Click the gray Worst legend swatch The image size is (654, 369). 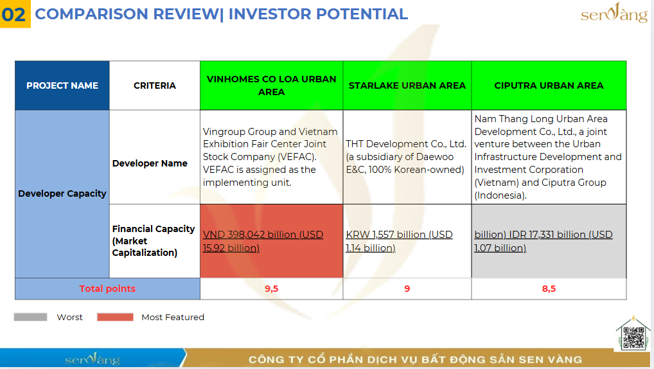(x=30, y=317)
